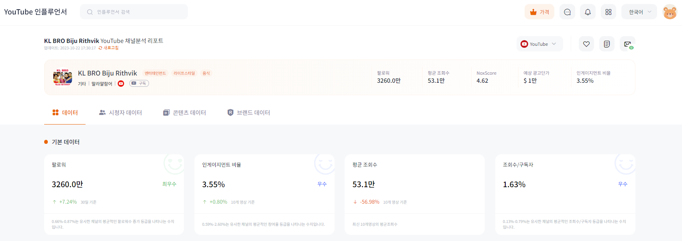
Task: Click the -56.98% views change figure
Action: point(370,202)
